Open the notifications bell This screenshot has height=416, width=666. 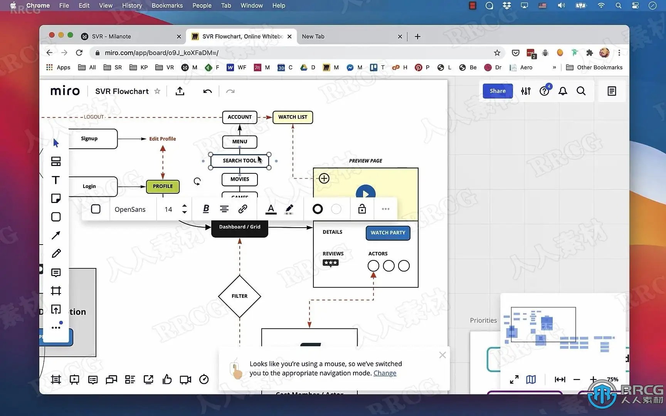click(x=563, y=91)
